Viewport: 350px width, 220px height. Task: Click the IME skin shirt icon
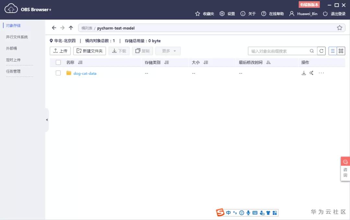click(268, 213)
